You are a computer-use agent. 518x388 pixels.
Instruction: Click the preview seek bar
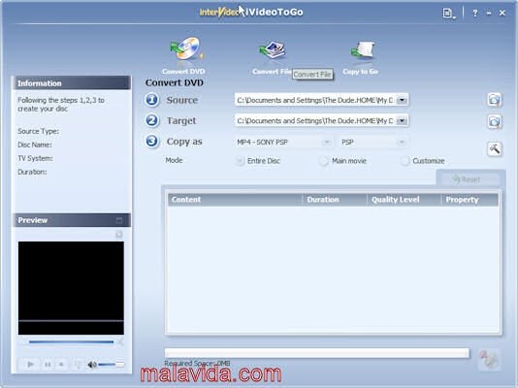(x=71, y=342)
